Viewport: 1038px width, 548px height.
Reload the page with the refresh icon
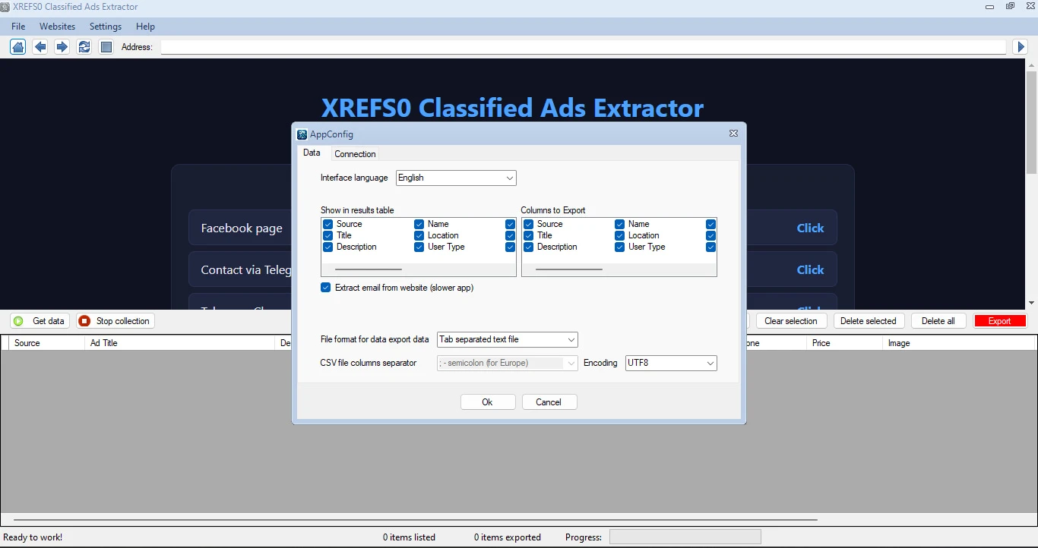(x=84, y=47)
